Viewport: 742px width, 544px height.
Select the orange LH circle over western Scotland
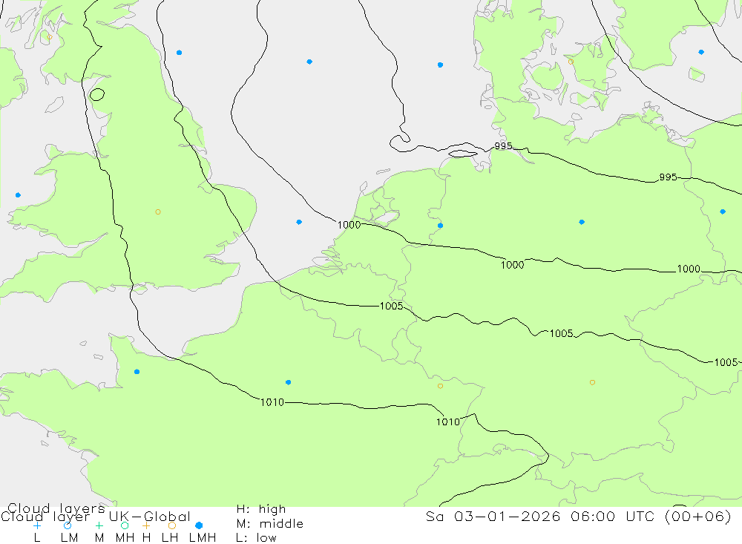50,37
